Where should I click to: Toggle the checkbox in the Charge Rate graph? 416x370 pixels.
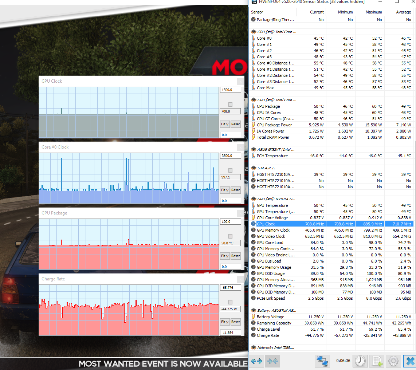(x=230, y=302)
